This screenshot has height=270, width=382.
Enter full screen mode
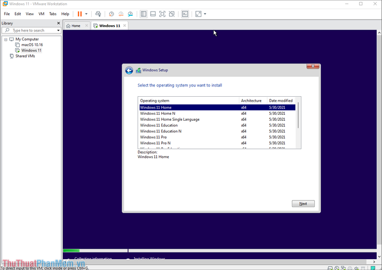pos(162,14)
